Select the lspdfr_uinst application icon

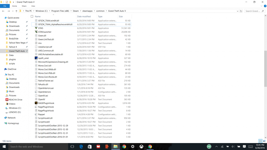click(36, 58)
